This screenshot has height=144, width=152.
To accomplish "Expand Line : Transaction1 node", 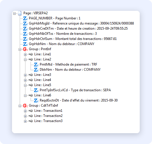I will coord(25,111).
